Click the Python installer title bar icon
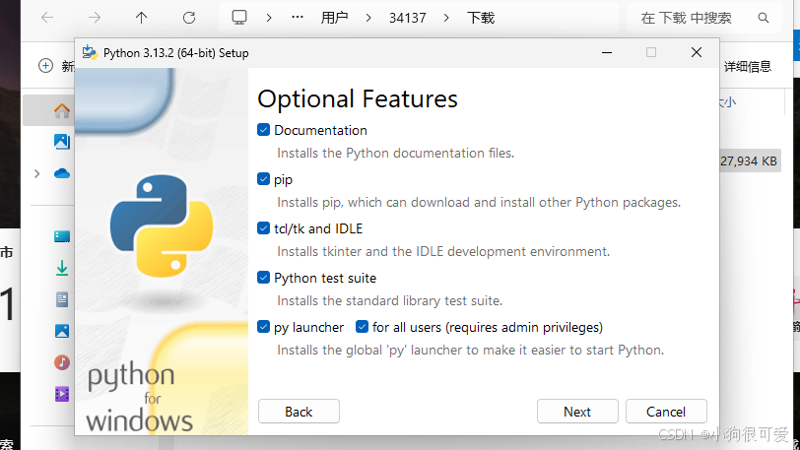Screen dimensions: 800x450 point(90,52)
